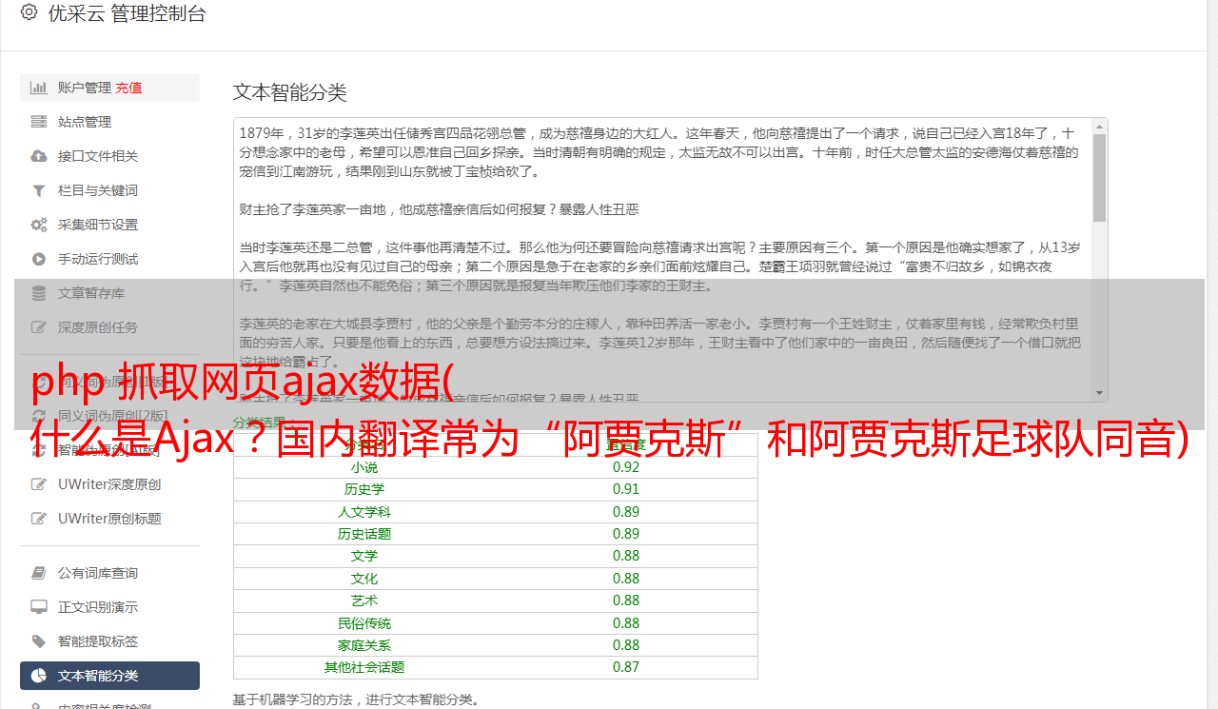
Task: Click the 人文学科 category cell
Action: pos(364,512)
